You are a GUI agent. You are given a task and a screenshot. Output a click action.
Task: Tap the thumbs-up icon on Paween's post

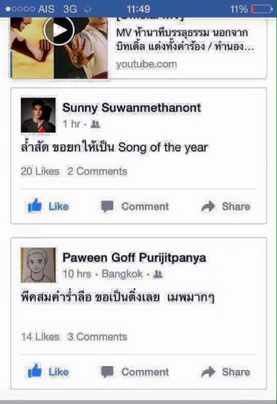pos(34,371)
